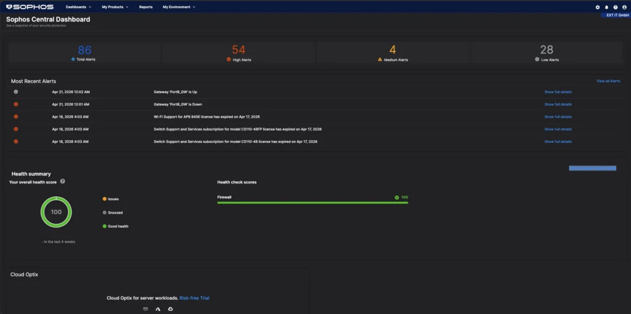Open the 4 Medium Alerts card
631x314 pixels.
tap(393, 53)
